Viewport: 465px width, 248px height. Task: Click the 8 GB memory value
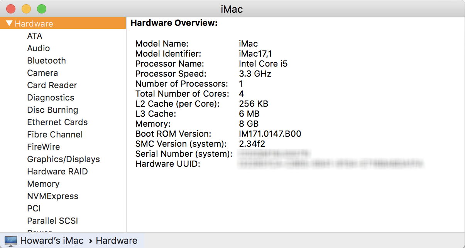[249, 124]
